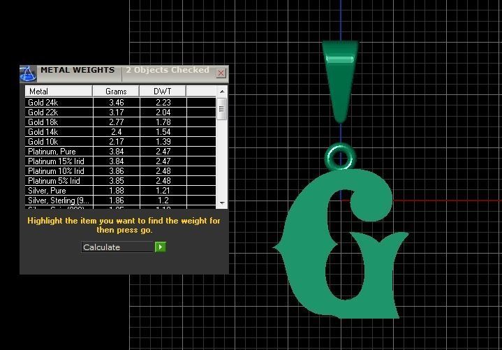Screen dimensions: 502x350
Task: Click the 1.21 DWT value
Action: (163, 191)
